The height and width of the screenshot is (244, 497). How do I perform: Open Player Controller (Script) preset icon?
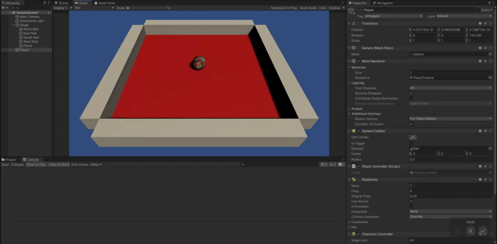485,167
